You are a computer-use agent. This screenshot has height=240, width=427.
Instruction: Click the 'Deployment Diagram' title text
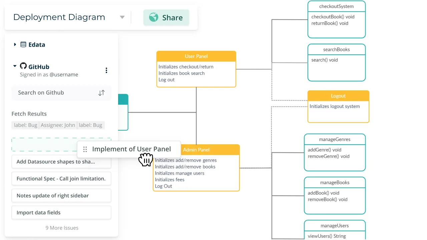click(59, 17)
